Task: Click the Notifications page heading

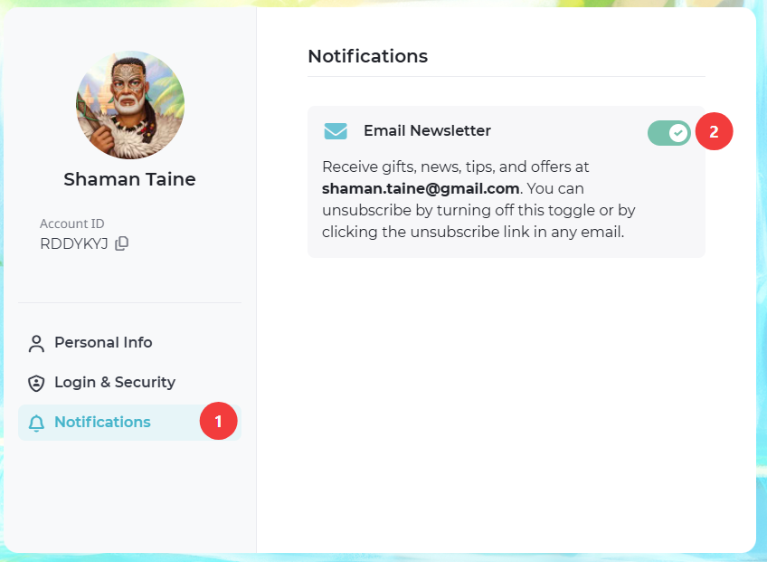Action: (x=368, y=56)
